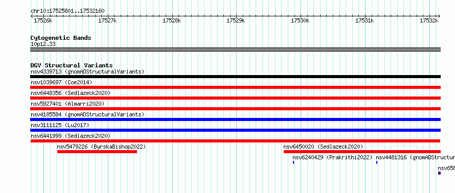Click the 17526k ruler tick label
455x193 pixels.
pos(43,20)
